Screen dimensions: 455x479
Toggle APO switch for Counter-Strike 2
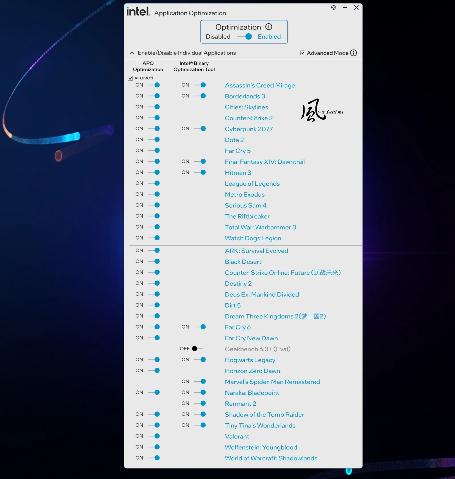click(x=154, y=118)
